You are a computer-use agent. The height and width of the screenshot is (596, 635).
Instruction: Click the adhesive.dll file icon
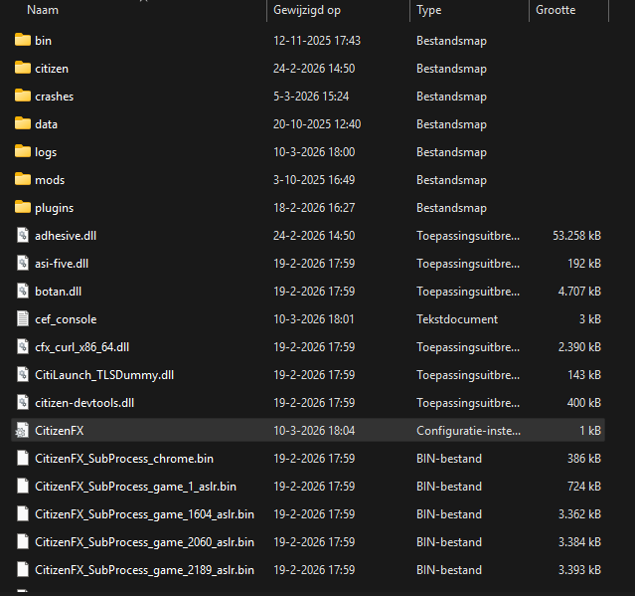(x=23, y=235)
